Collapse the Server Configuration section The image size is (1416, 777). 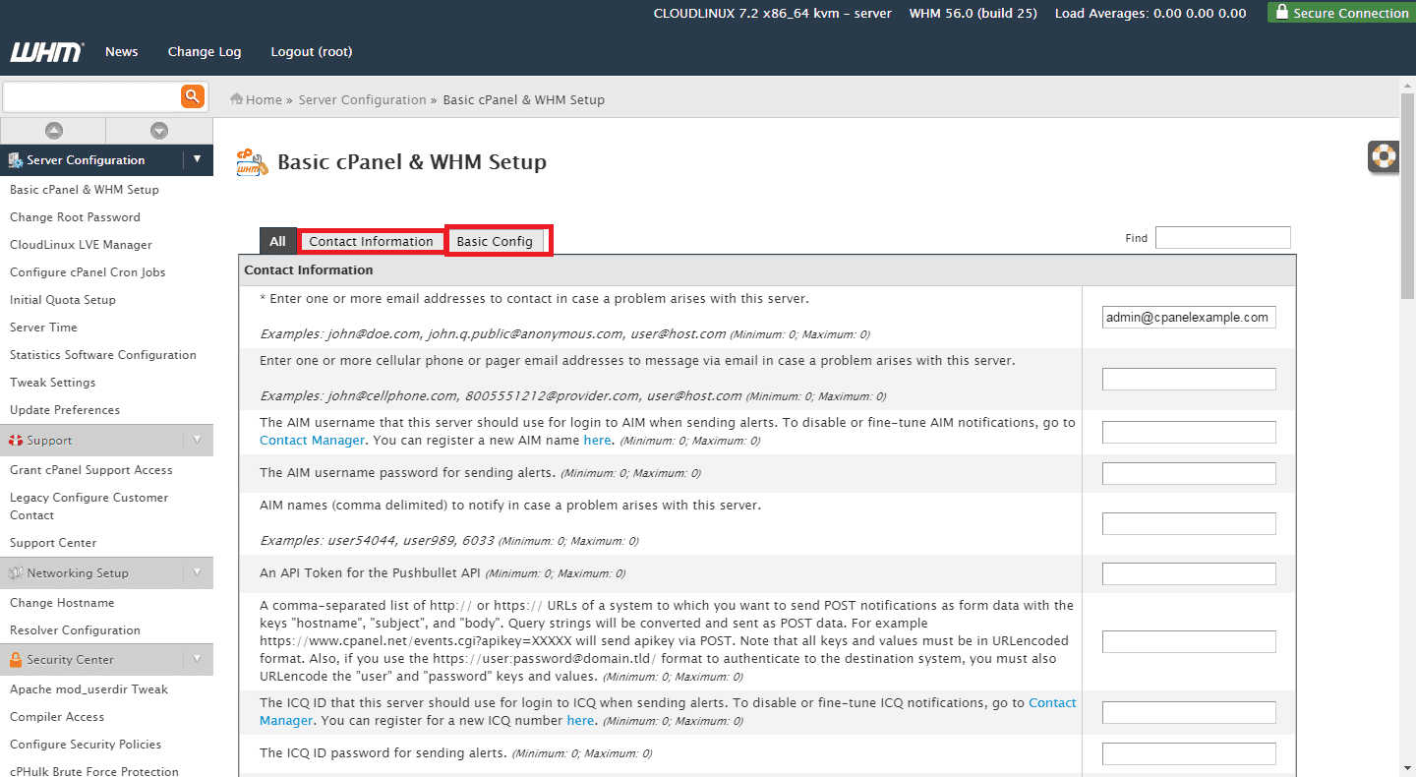197,159
